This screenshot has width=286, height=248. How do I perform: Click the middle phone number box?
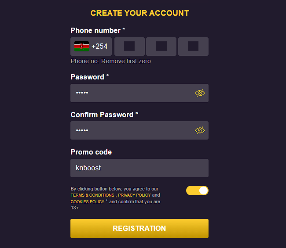click(x=161, y=47)
